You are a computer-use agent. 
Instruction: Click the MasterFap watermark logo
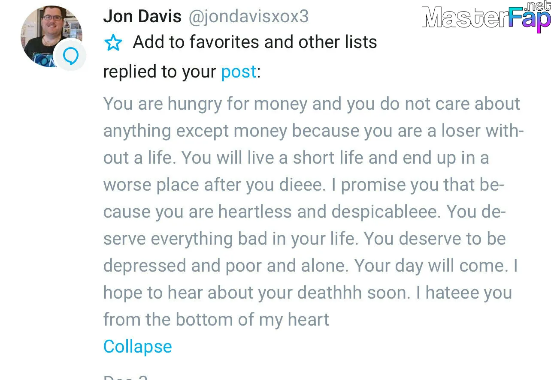(x=486, y=17)
